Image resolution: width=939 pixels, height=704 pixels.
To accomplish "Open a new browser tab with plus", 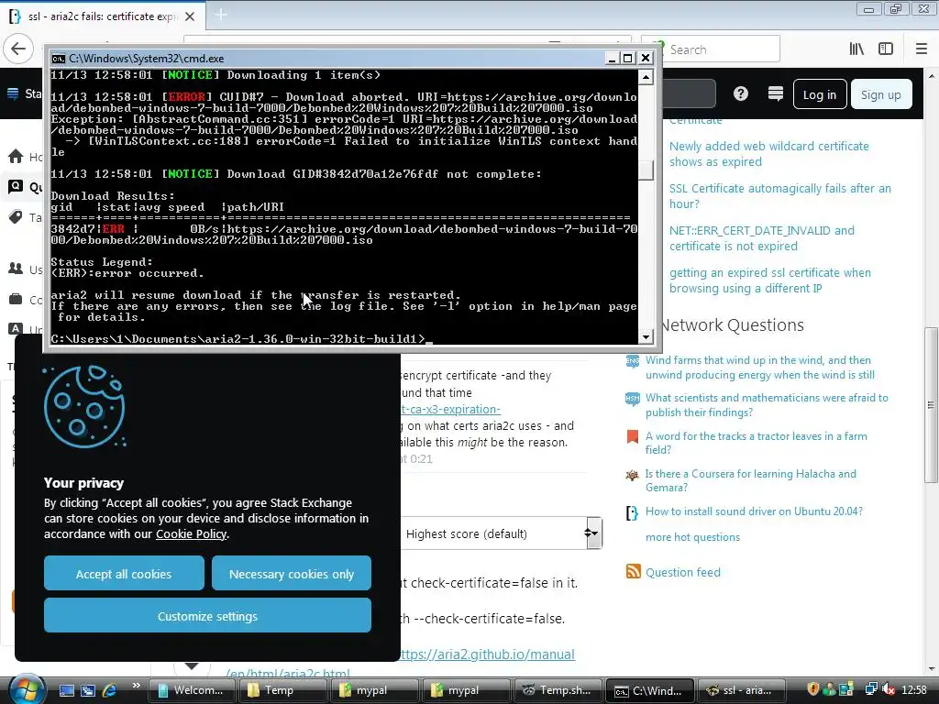I will point(221,15).
